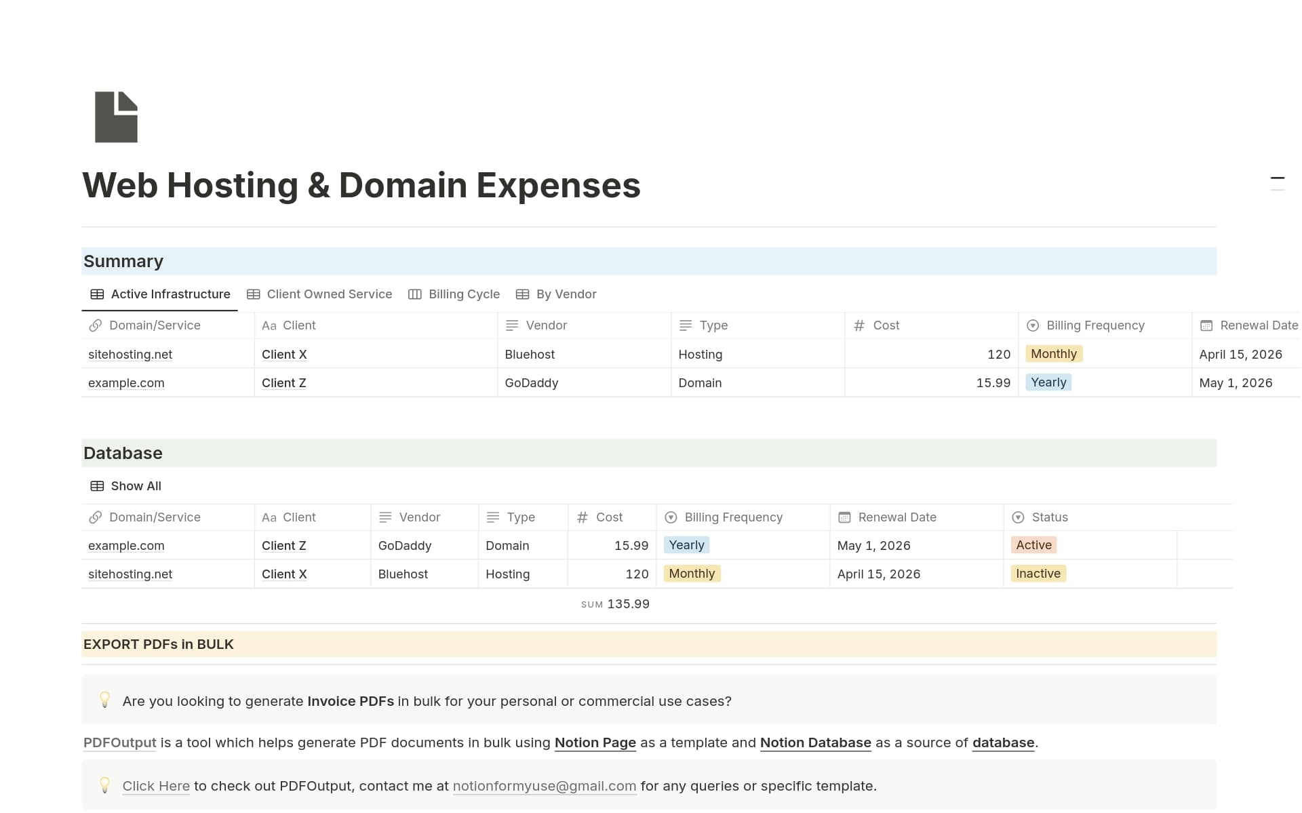
Task: Open the Active Infrastructure tab
Action: coord(160,294)
